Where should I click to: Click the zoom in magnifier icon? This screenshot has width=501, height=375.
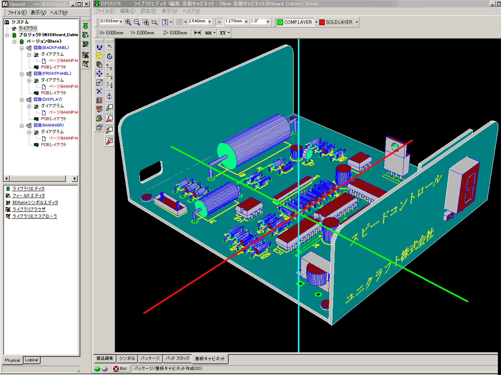(128, 22)
